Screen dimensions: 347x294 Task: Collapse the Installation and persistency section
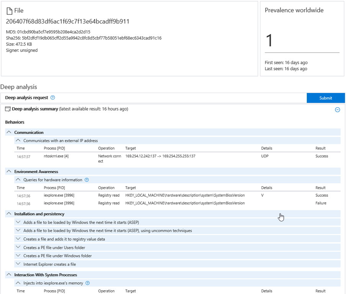[x=9, y=214]
